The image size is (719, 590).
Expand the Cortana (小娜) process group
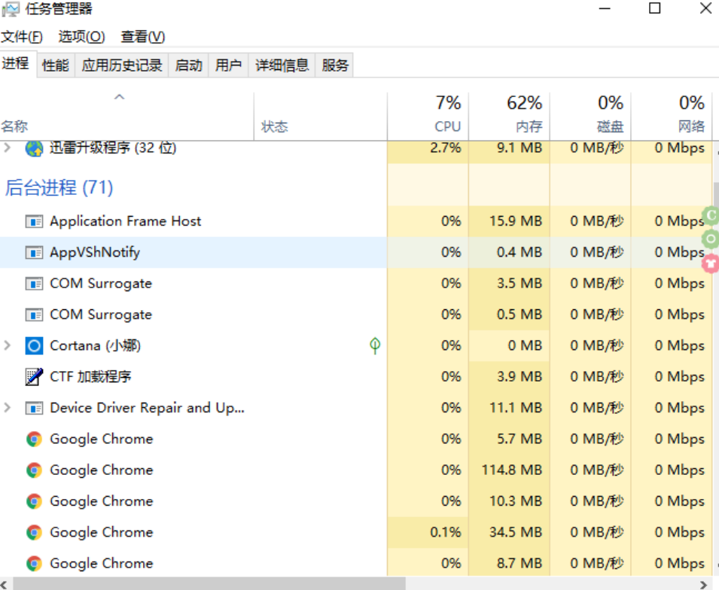(8, 345)
